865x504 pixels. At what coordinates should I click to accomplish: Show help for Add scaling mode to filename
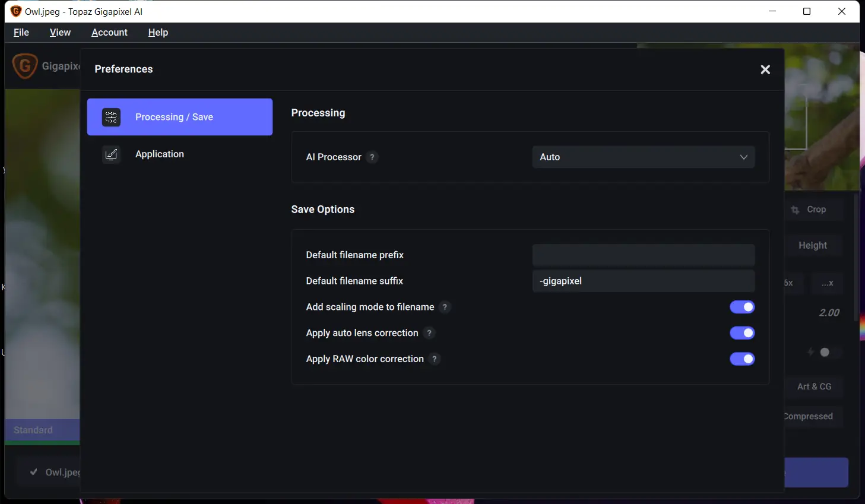[x=445, y=307]
